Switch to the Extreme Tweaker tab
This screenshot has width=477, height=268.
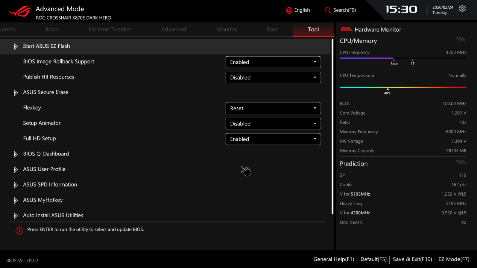[x=110, y=29]
